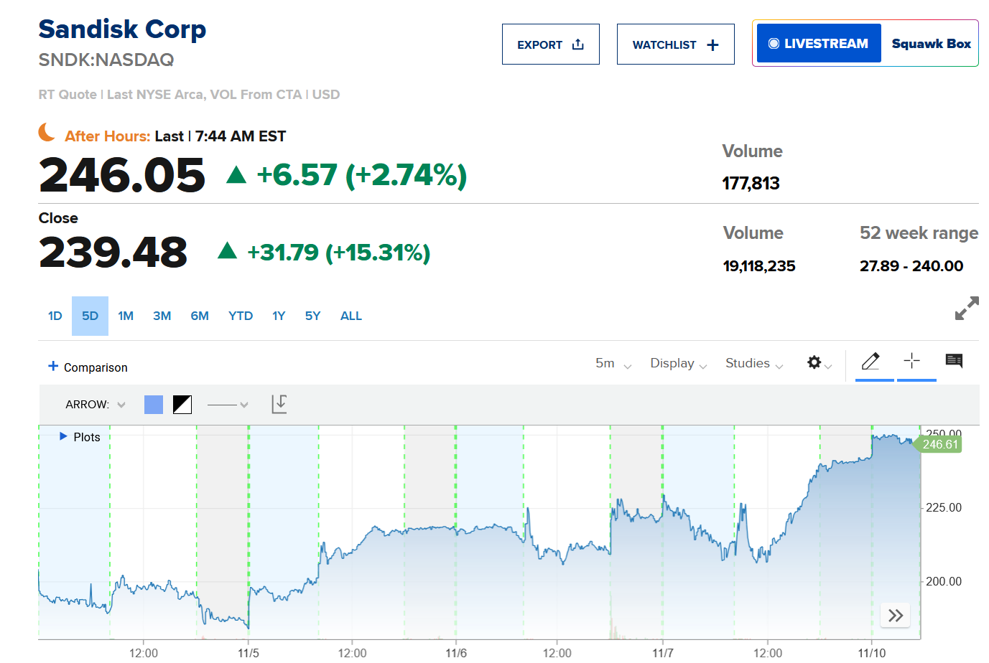Add a Comparison with plus icon

point(53,366)
